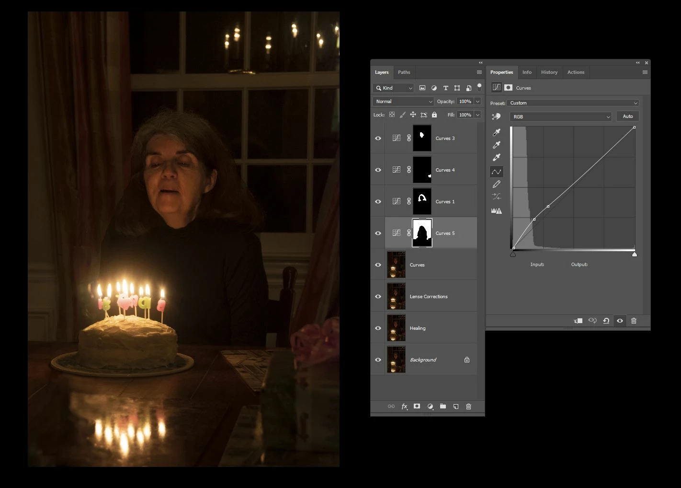Create a new group folder
Image resolution: width=681 pixels, height=488 pixels.
[443, 406]
